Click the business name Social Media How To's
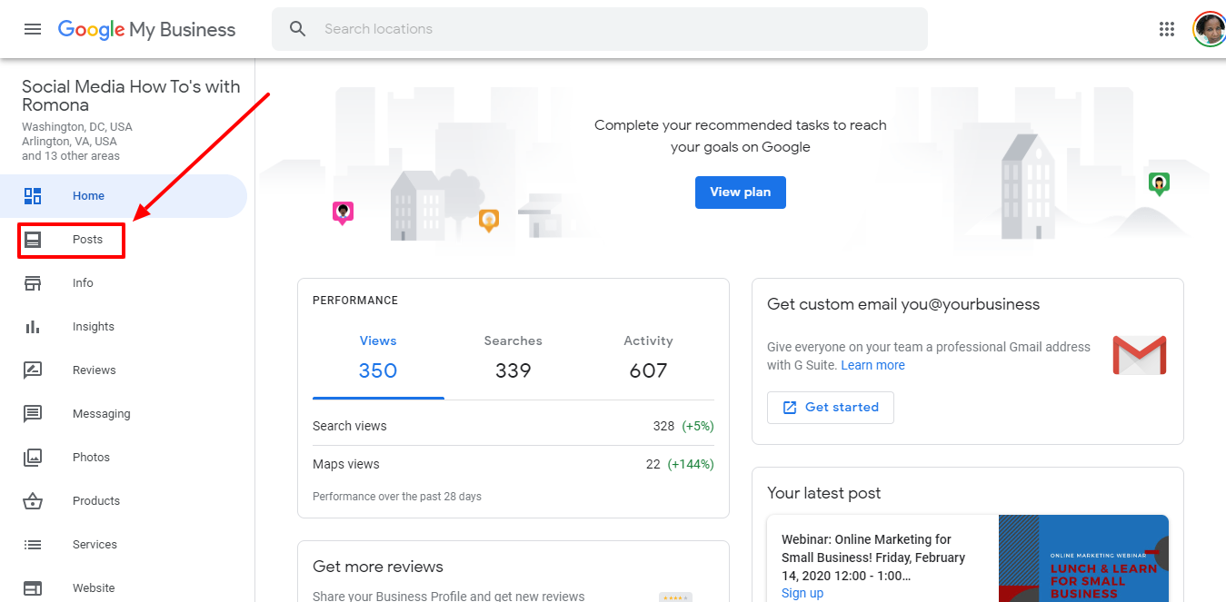Screen dimensions: 1226x602 pos(131,95)
